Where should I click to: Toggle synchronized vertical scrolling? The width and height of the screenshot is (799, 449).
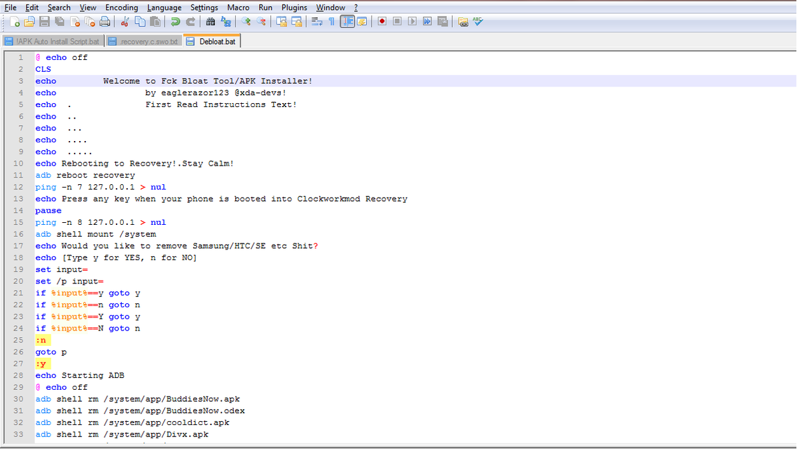point(282,21)
